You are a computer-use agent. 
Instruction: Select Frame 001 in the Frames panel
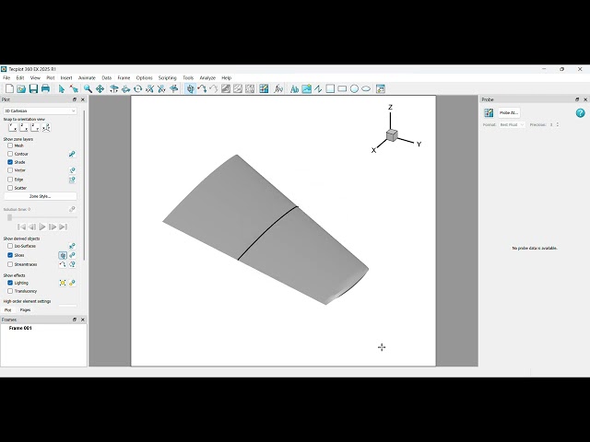[20, 328]
